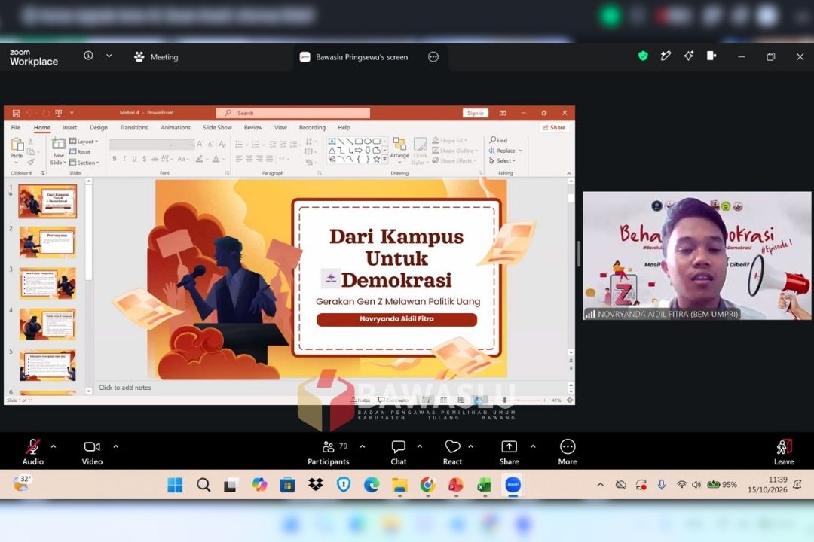The height and width of the screenshot is (542, 814).
Task: Open the Select dropdown in the Editing group
Action: point(503,161)
